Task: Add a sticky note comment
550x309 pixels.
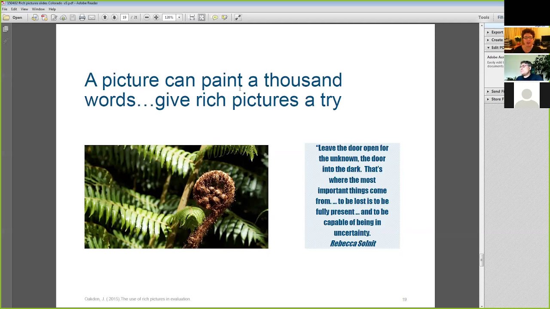Action: pyautogui.click(x=215, y=18)
